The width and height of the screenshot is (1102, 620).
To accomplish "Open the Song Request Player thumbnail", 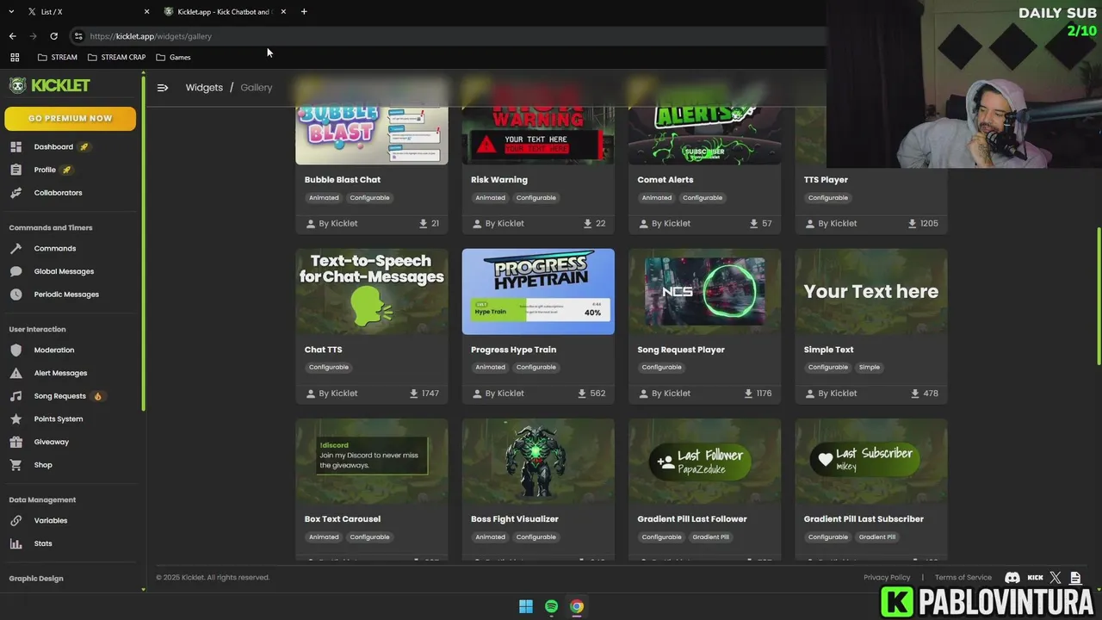I will [x=704, y=291].
